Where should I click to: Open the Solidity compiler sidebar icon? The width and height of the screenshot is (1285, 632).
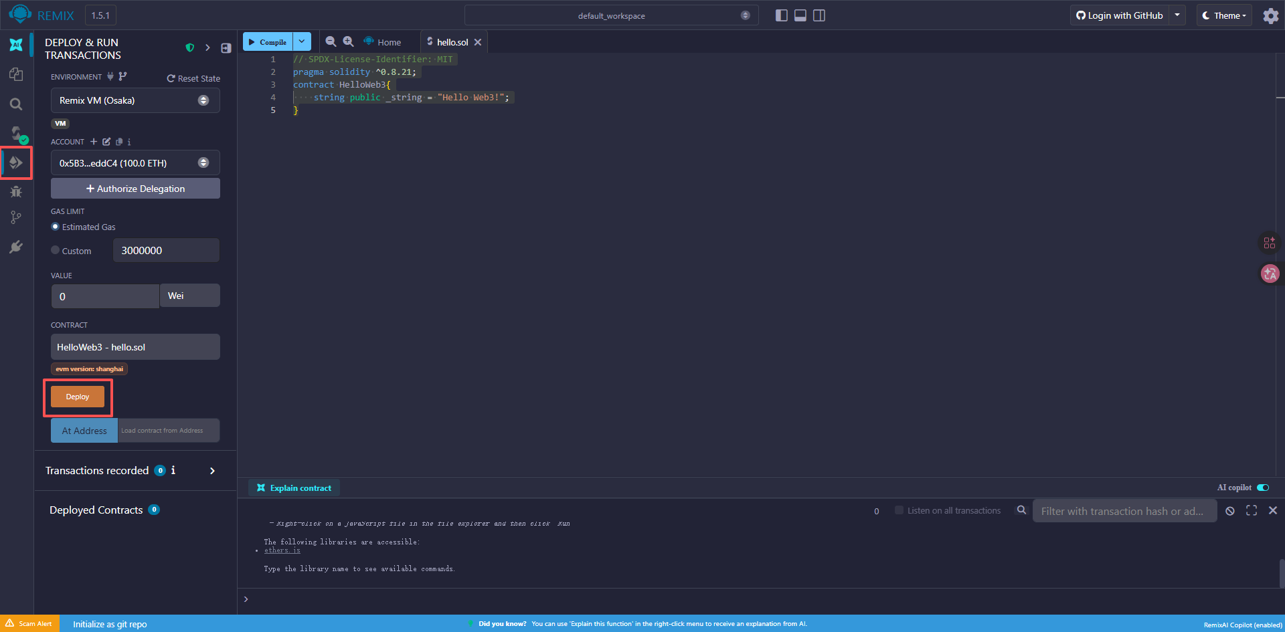click(x=17, y=134)
